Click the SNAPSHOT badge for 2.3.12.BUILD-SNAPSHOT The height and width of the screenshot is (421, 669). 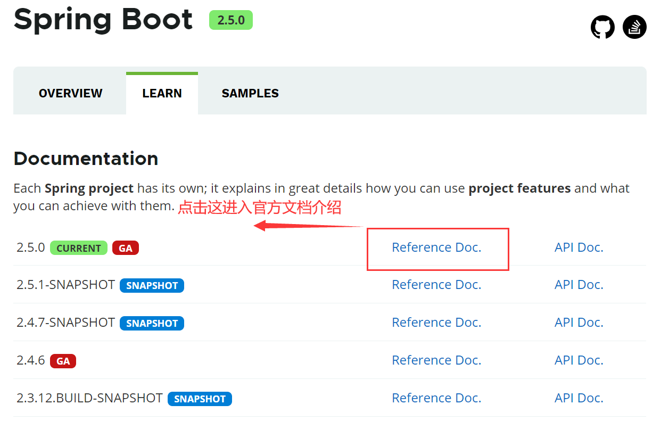point(200,399)
